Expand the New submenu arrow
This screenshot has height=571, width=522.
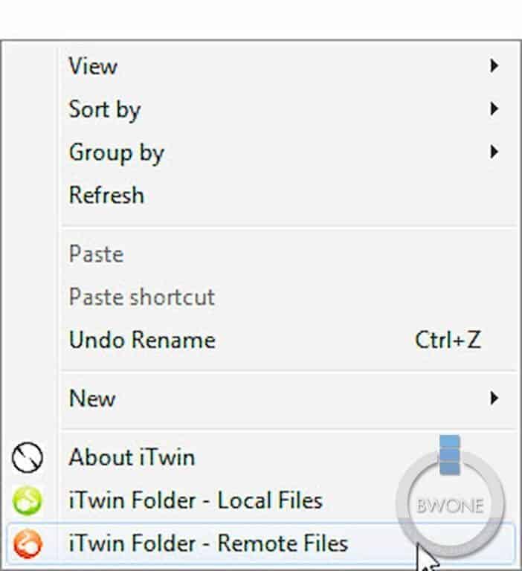[494, 398]
